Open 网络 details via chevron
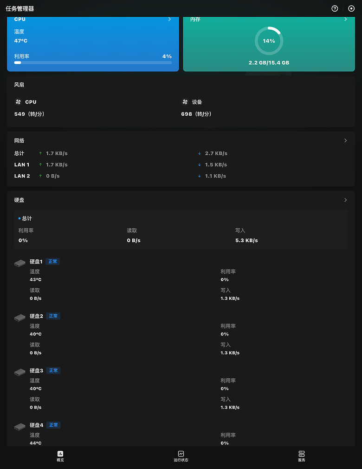The image size is (362, 469). 346,140
